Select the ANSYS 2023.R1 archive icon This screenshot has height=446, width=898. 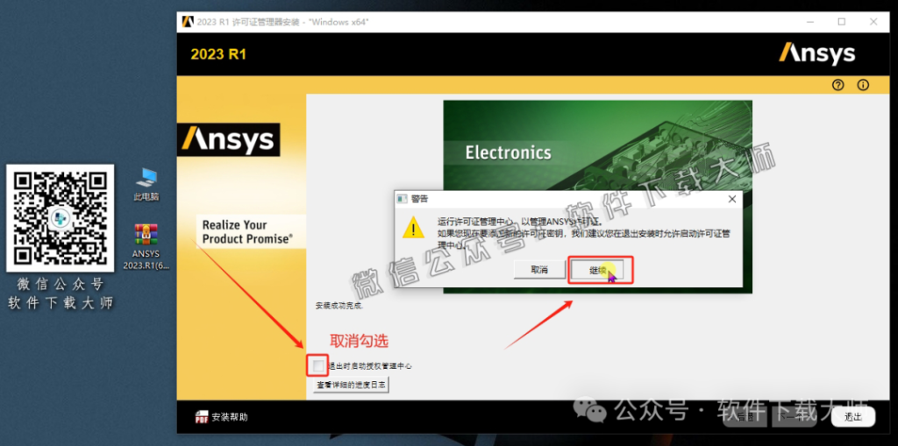(x=146, y=247)
